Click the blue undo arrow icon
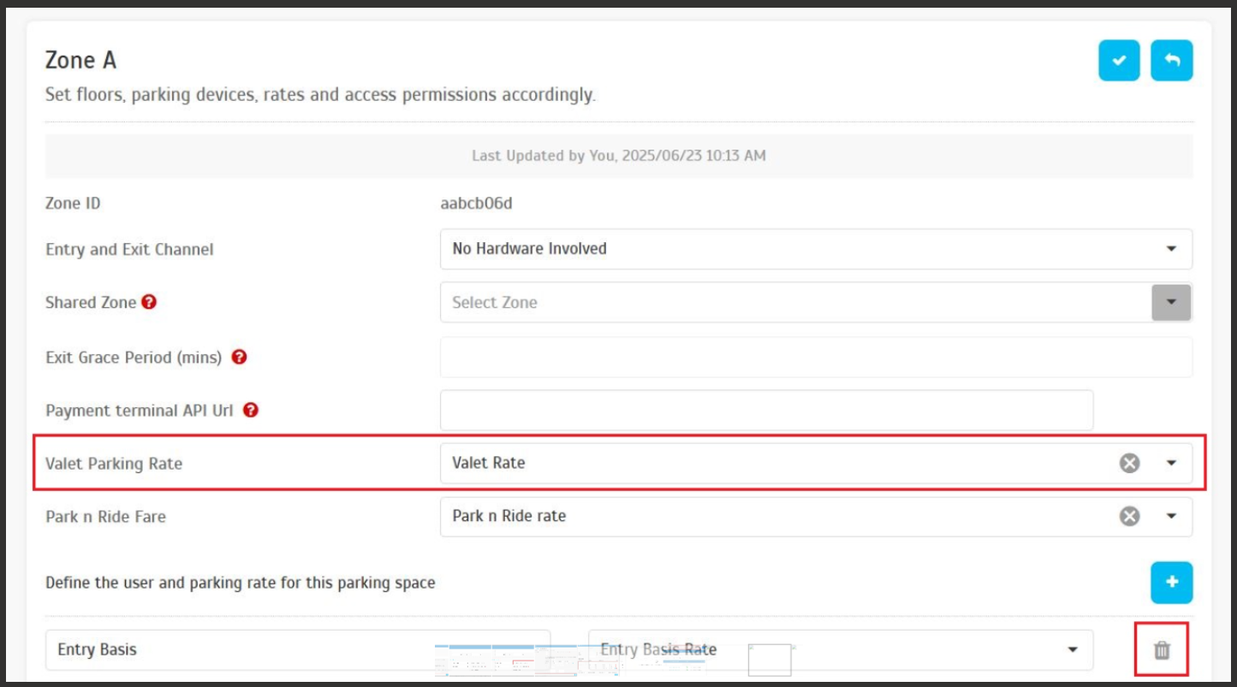 coord(1171,61)
